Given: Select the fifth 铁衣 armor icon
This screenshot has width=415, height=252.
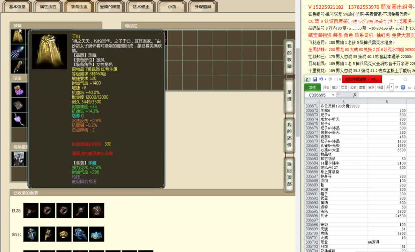Looking at the screenshot, I should (x=97, y=210).
